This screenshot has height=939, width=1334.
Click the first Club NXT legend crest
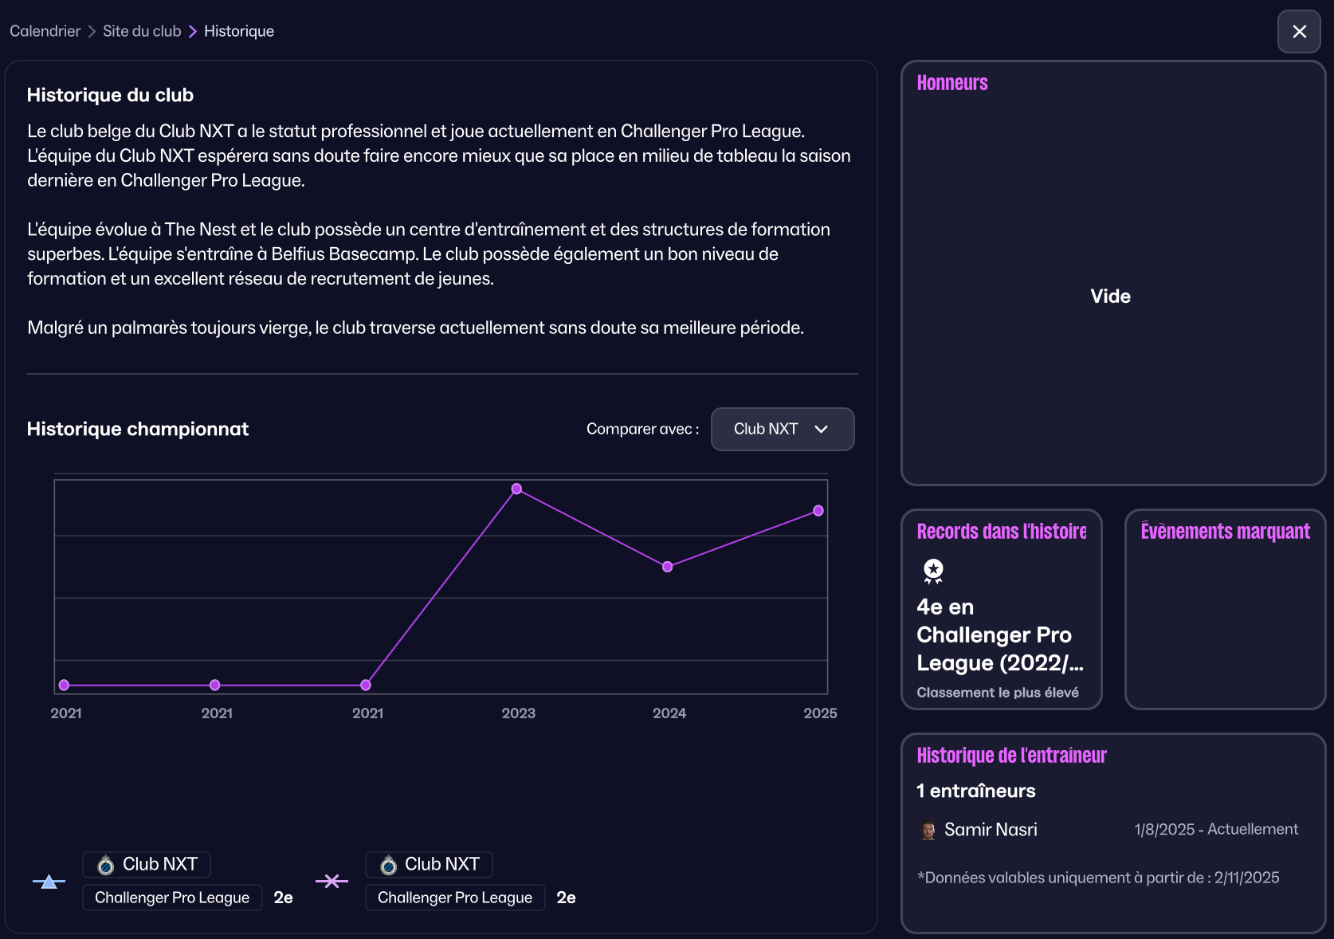(105, 865)
